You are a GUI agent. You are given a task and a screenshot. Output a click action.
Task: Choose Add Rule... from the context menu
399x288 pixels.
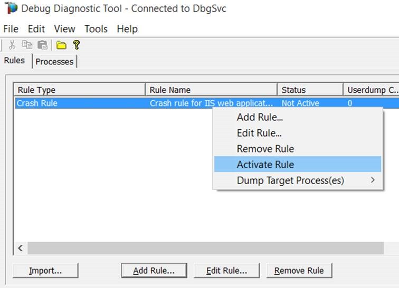[x=260, y=117]
